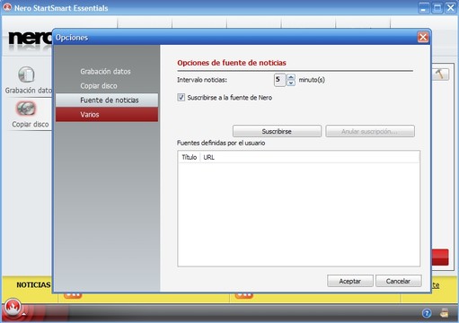Open the Varios options page
This screenshot has height=323, width=459.
coord(107,115)
